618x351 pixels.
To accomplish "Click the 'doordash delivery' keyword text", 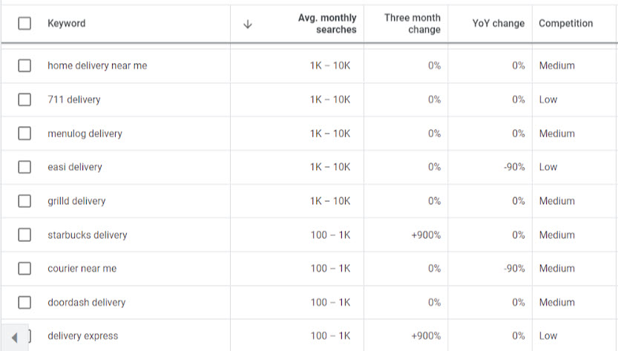I will 86,303.
